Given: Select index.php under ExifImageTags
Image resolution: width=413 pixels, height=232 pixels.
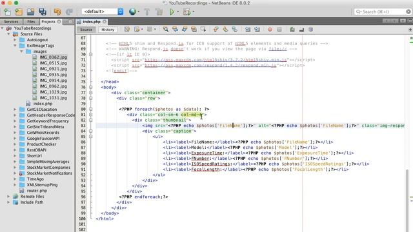Looking at the screenshot, I should (x=43, y=104).
